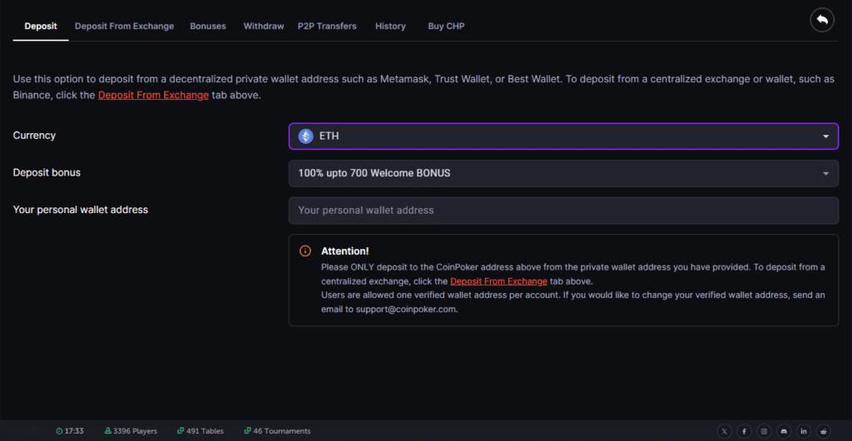Click the tournaments icon in status bar
The width and height of the screenshot is (852, 441).
point(247,431)
